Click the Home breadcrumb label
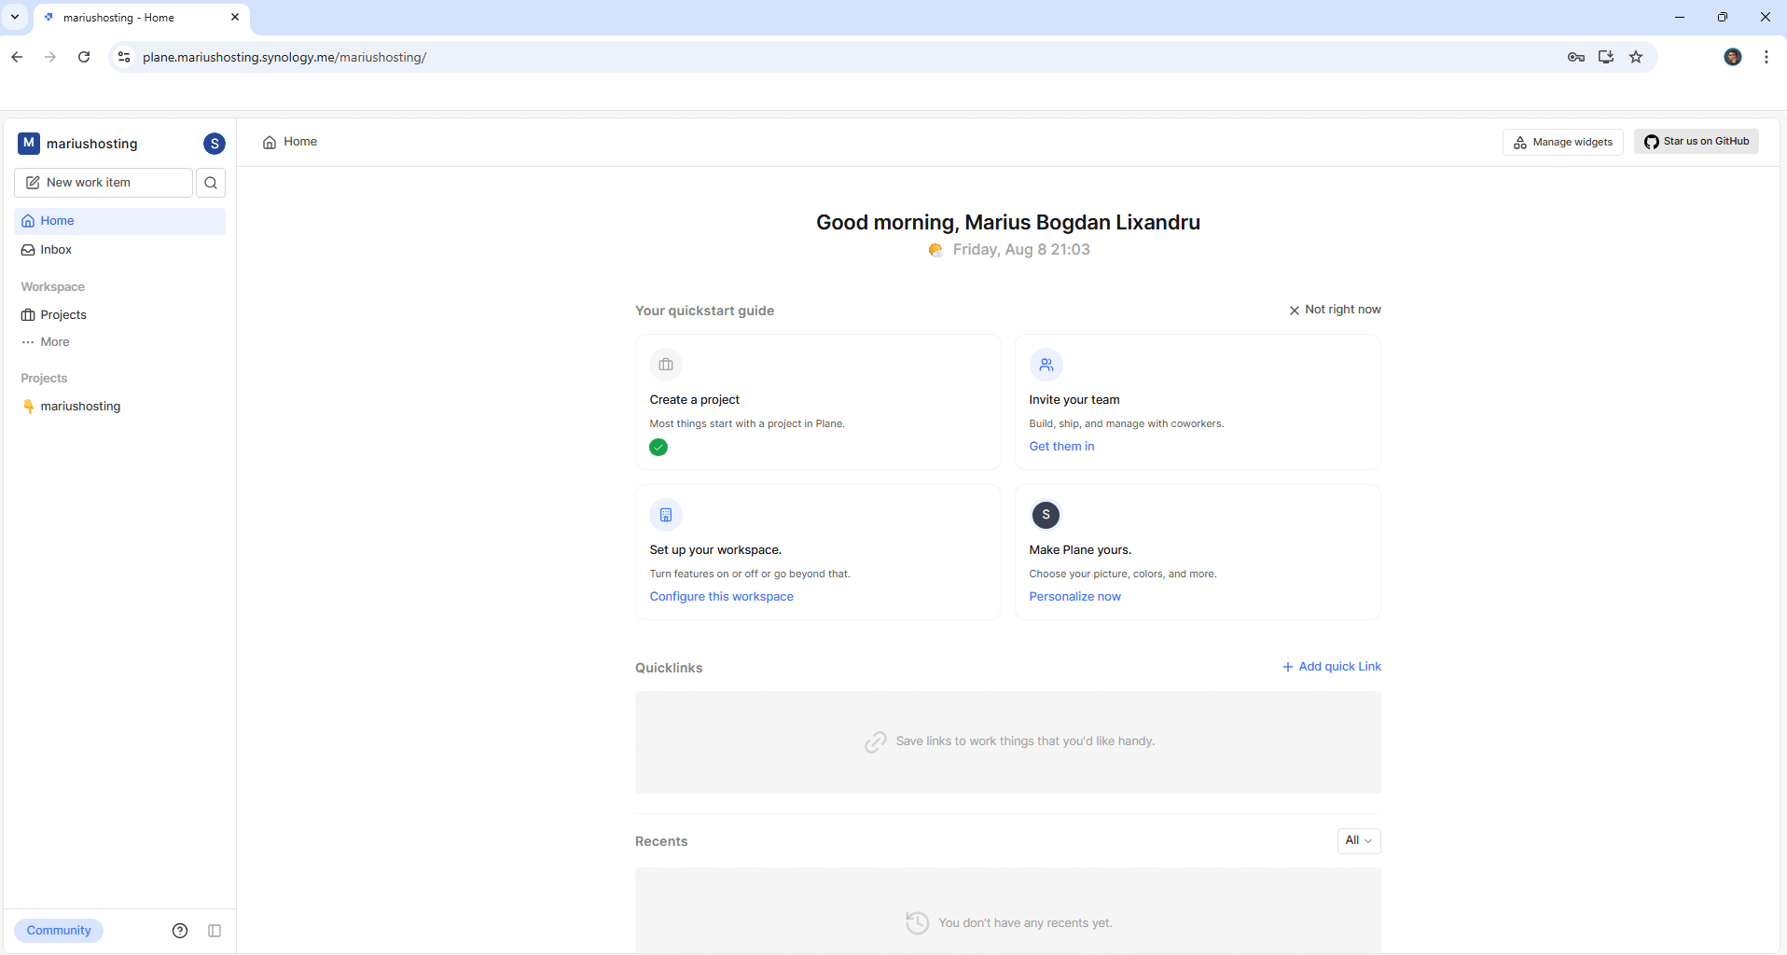1787x955 pixels. point(300,142)
